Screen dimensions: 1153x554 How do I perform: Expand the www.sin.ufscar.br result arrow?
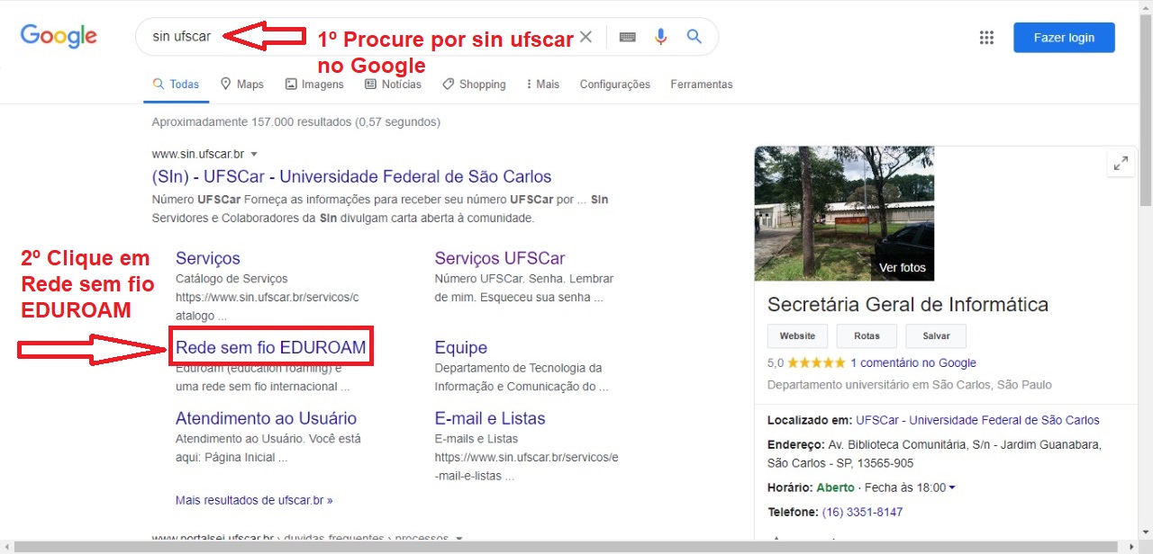[254, 155]
